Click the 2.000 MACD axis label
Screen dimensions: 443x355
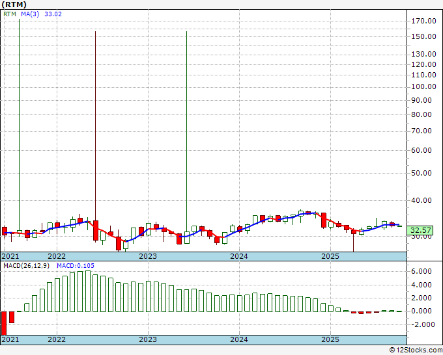(422, 298)
